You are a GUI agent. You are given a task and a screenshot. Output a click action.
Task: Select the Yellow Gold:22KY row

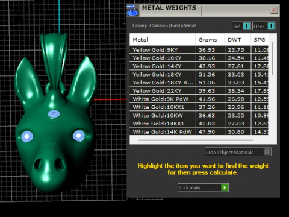[199, 91]
